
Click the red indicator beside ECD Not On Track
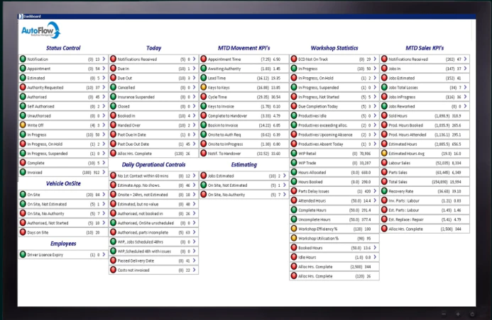tap(294, 59)
